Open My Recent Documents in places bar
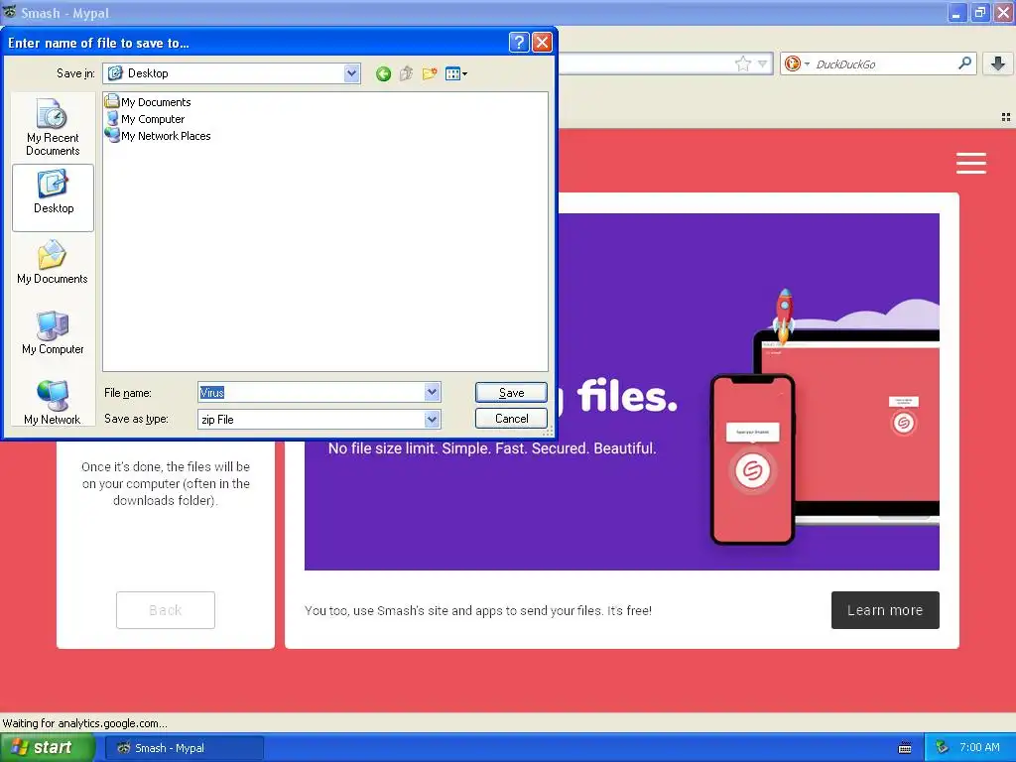 53,127
